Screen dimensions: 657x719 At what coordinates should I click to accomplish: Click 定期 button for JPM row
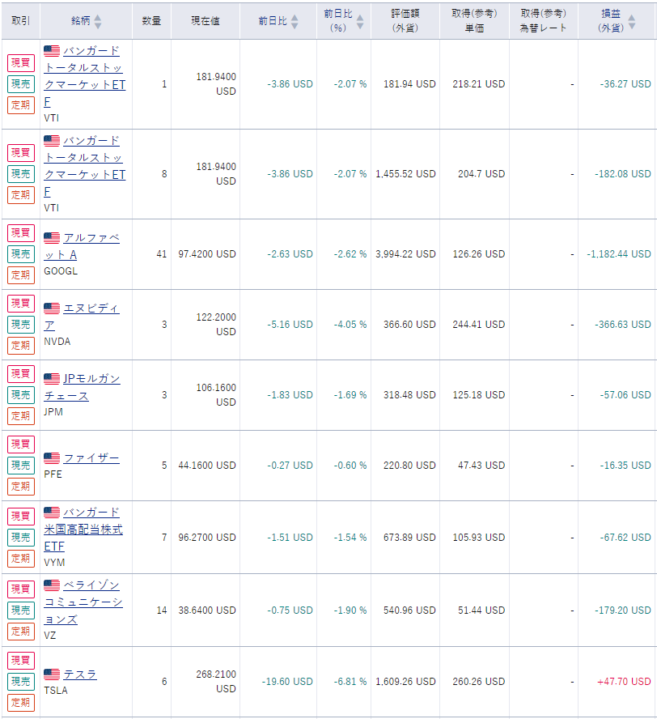(21, 416)
